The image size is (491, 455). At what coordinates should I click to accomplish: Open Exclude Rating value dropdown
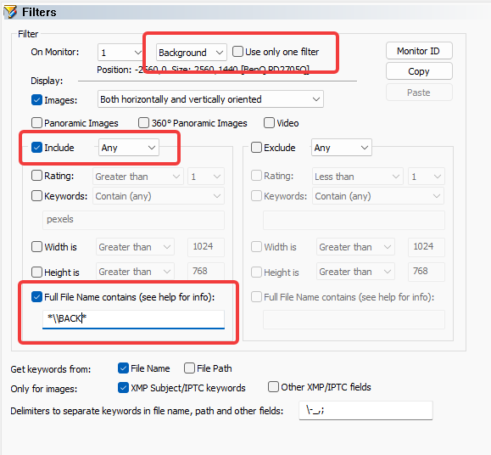[427, 177]
